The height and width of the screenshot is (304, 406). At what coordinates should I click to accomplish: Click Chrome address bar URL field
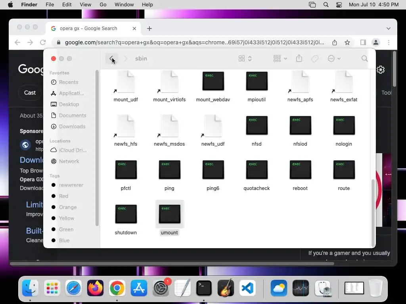tap(194, 42)
